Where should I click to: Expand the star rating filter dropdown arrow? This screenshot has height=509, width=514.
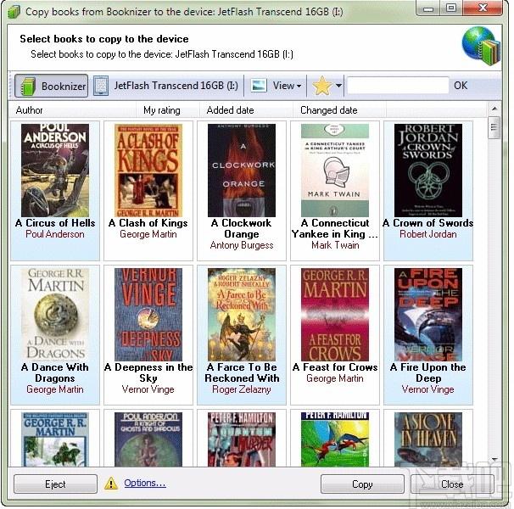pyautogui.click(x=338, y=86)
